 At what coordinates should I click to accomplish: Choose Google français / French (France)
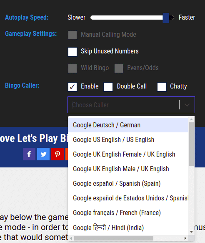128,213
